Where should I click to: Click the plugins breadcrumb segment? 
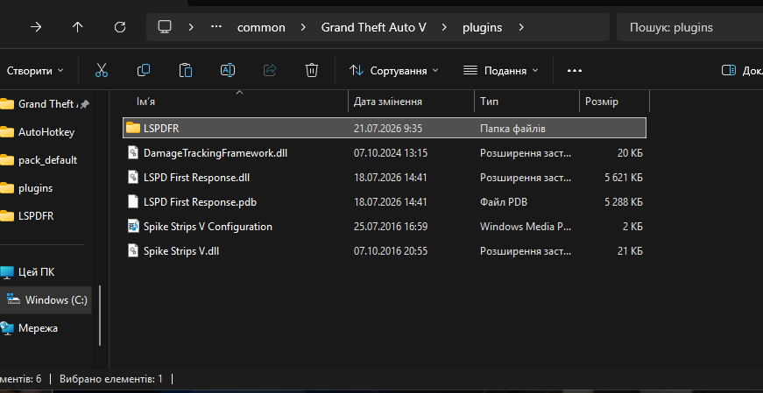482,28
